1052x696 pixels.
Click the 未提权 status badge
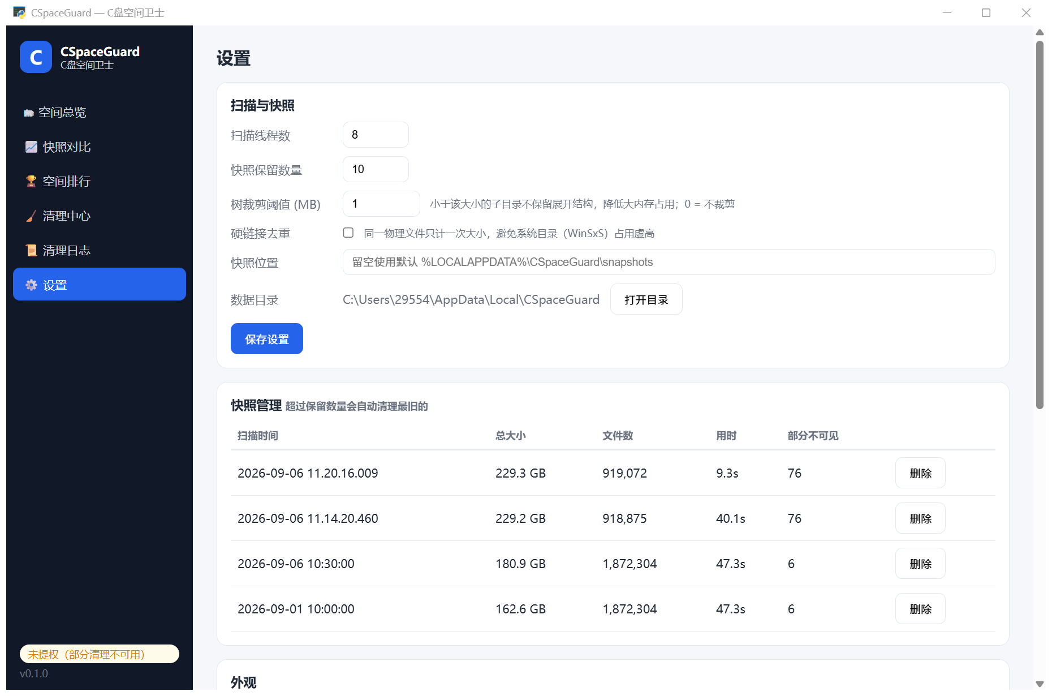[100, 654]
